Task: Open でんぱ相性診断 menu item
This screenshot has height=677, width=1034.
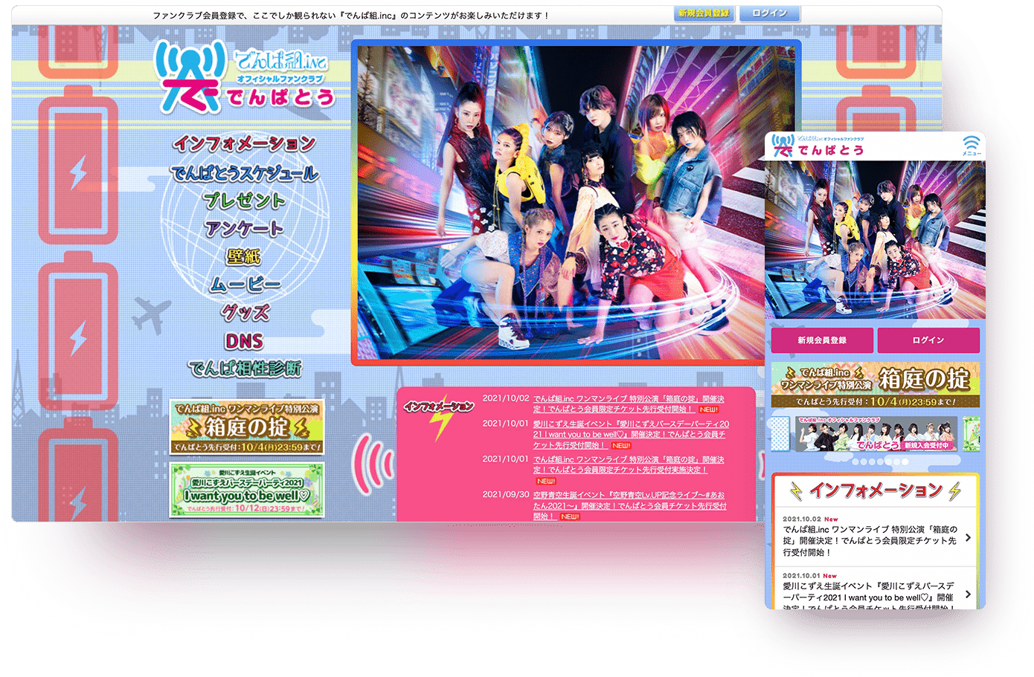Action: [x=245, y=369]
